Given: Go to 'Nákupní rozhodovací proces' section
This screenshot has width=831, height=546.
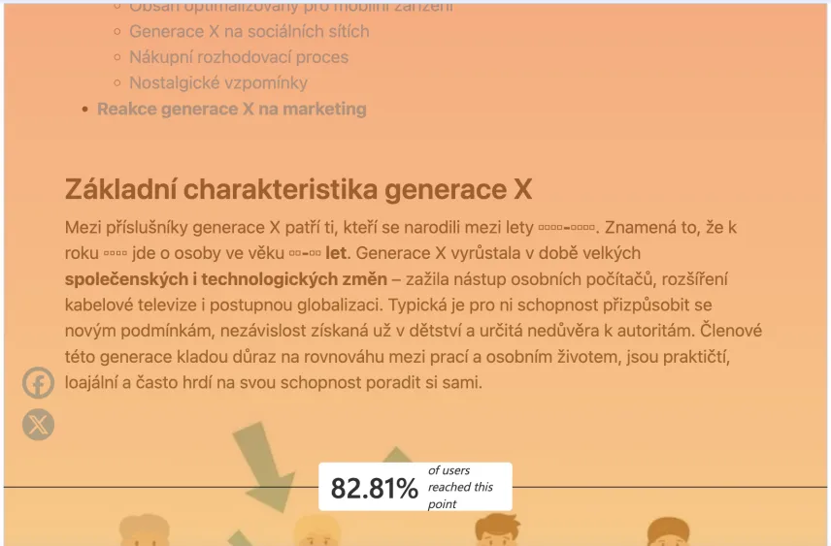Looking at the screenshot, I should [238, 57].
